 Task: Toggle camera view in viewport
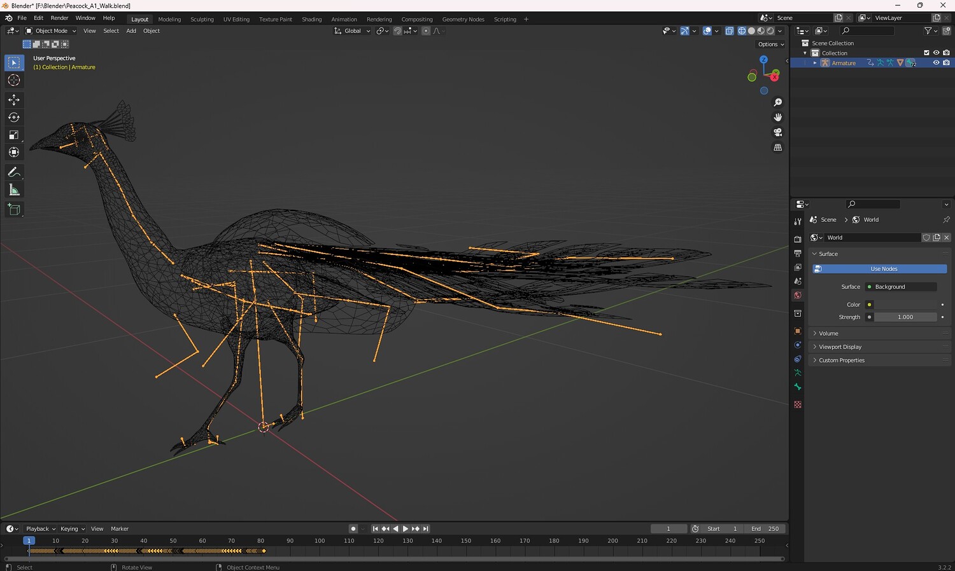777,132
